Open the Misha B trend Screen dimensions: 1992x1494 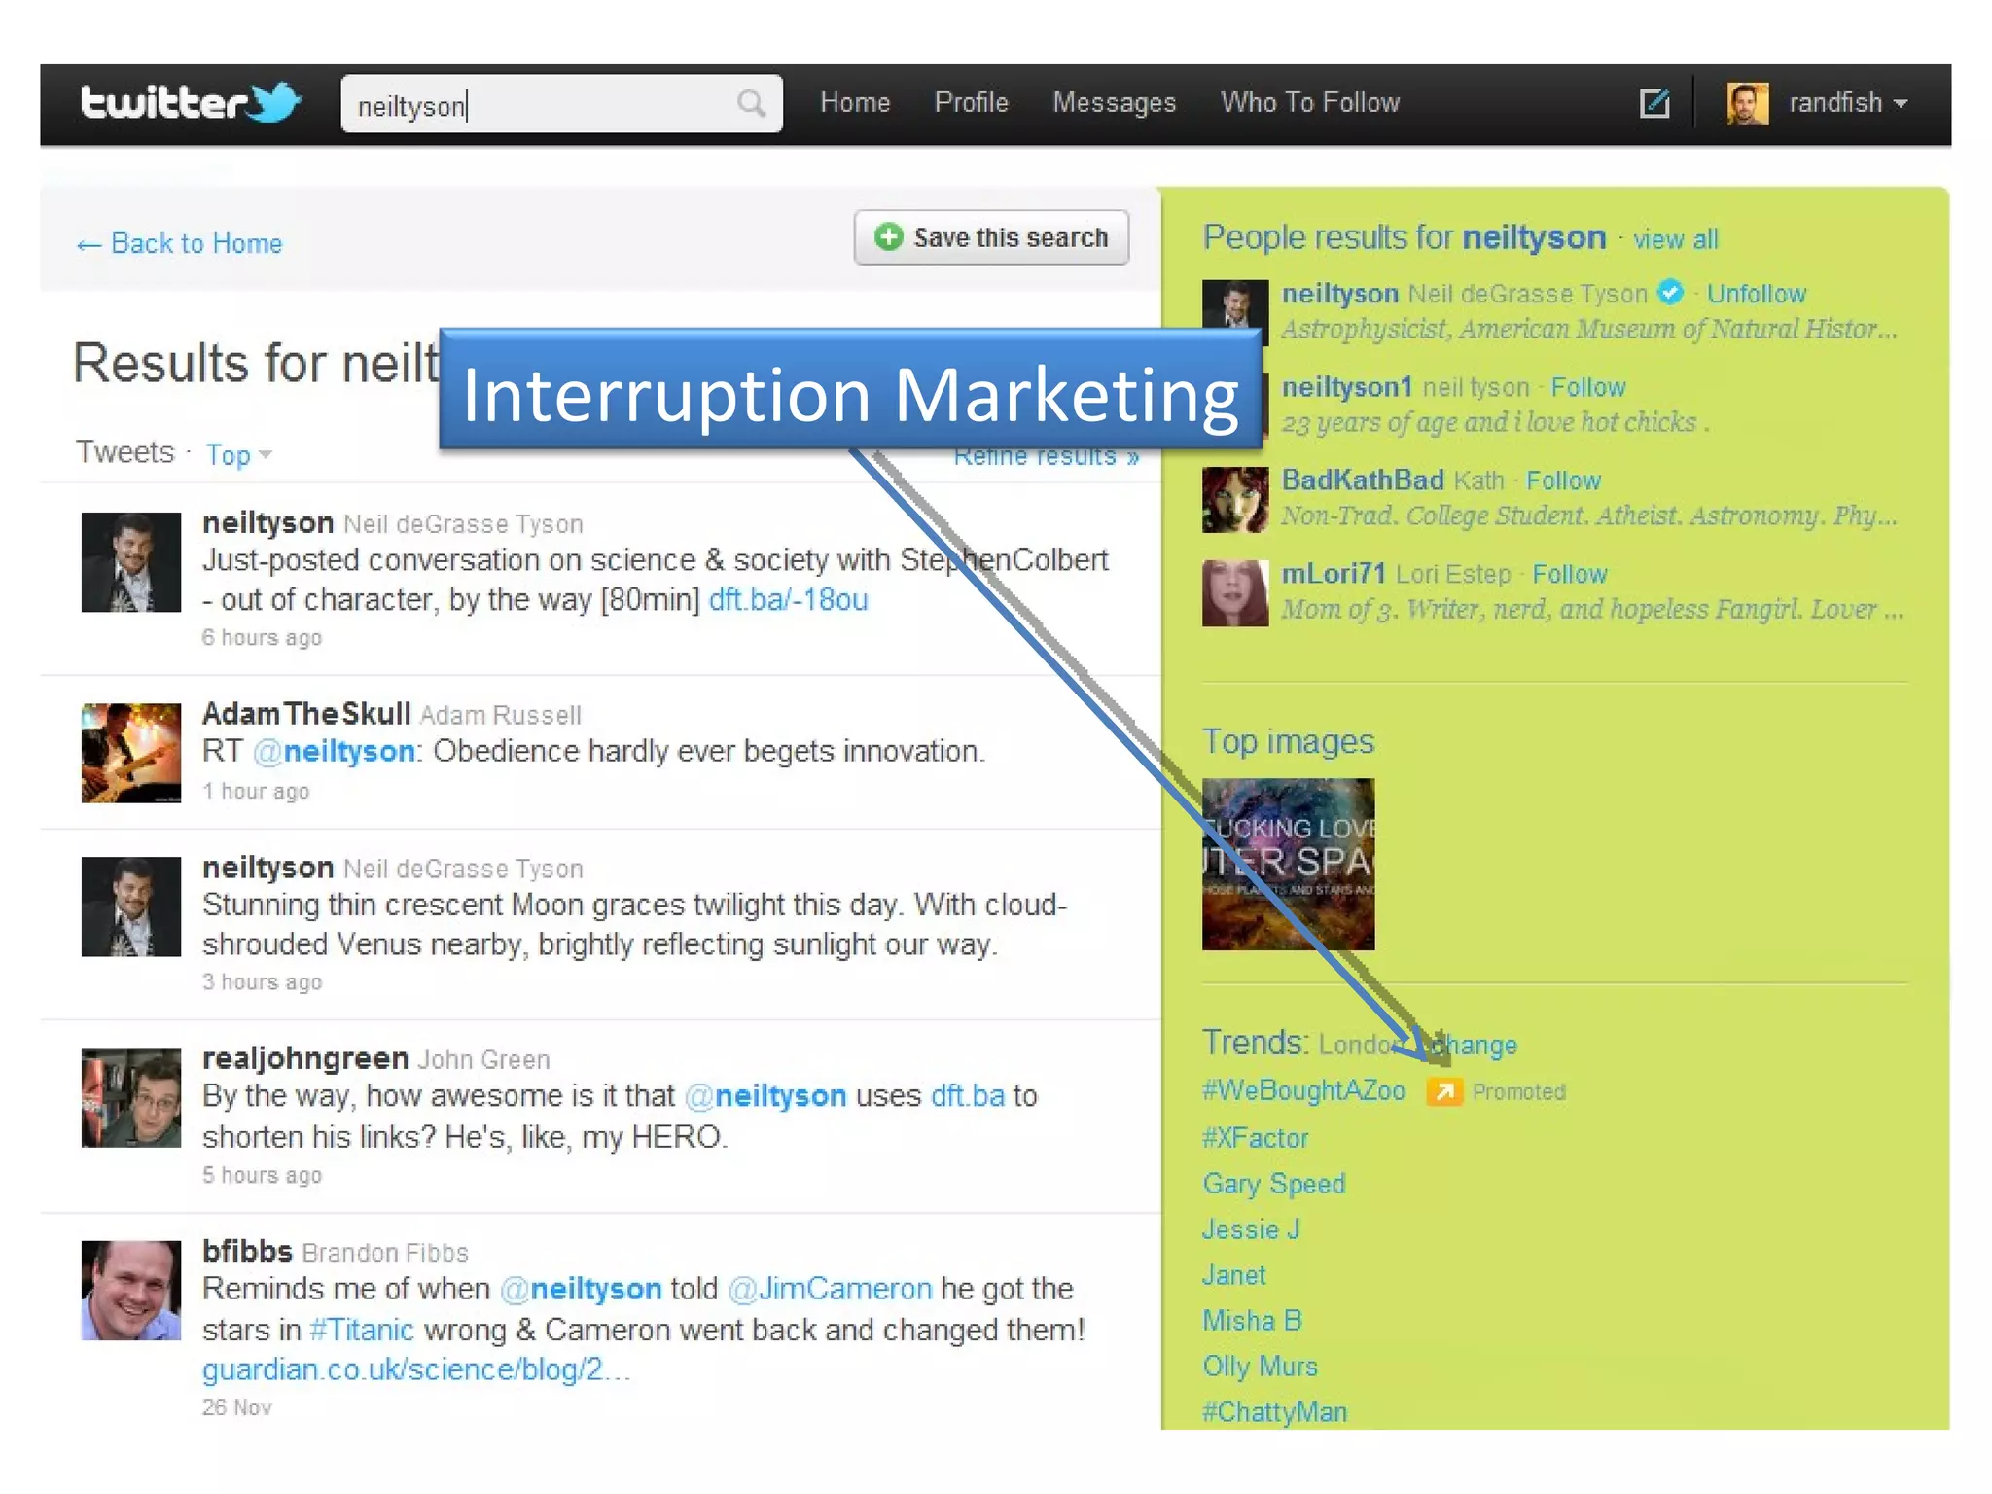1251,1321
